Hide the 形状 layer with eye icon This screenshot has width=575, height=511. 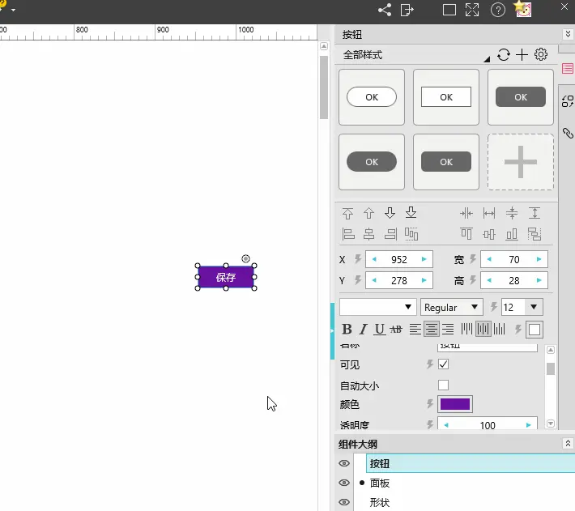pos(344,502)
